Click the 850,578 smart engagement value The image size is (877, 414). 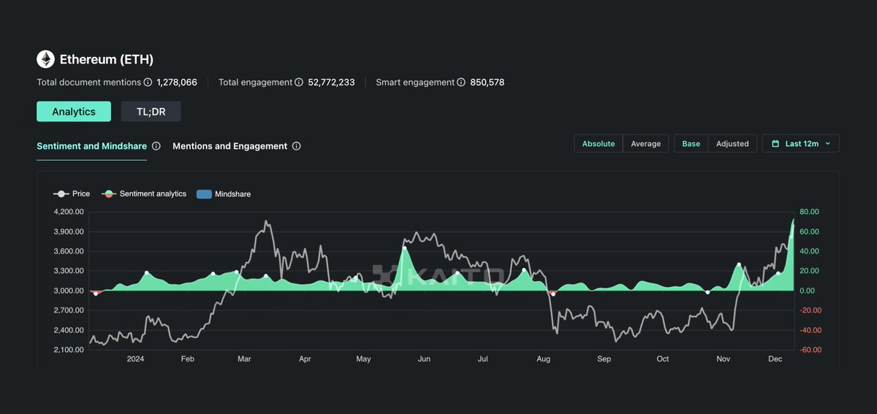coord(487,83)
